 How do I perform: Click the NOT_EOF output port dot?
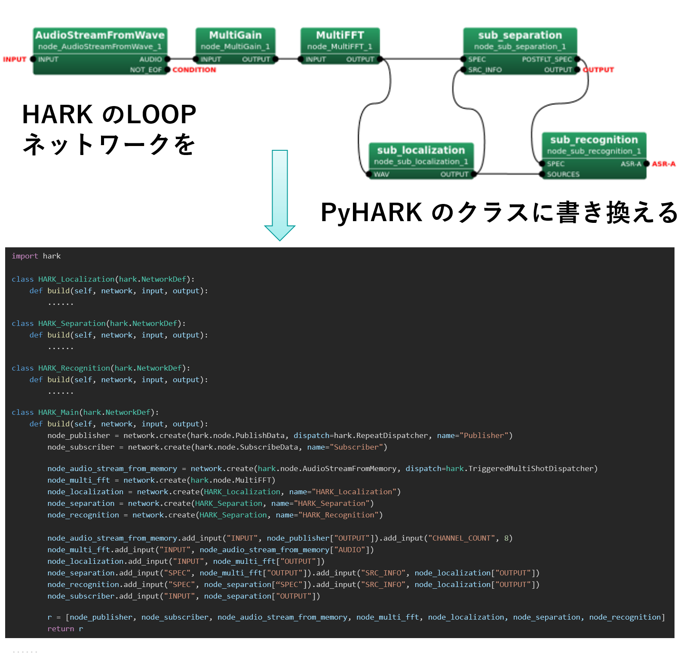[168, 70]
